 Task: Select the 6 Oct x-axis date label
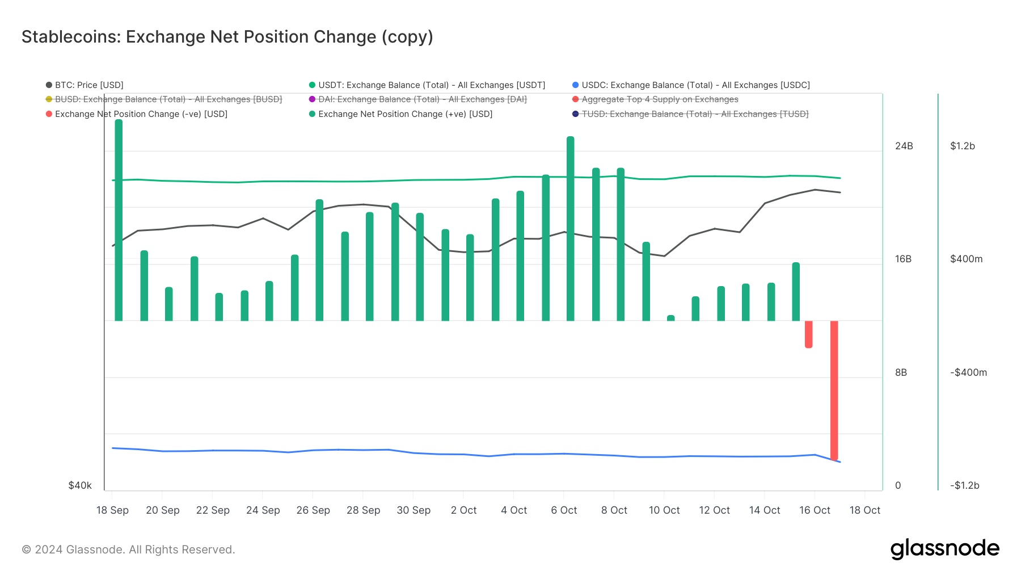(x=564, y=510)
